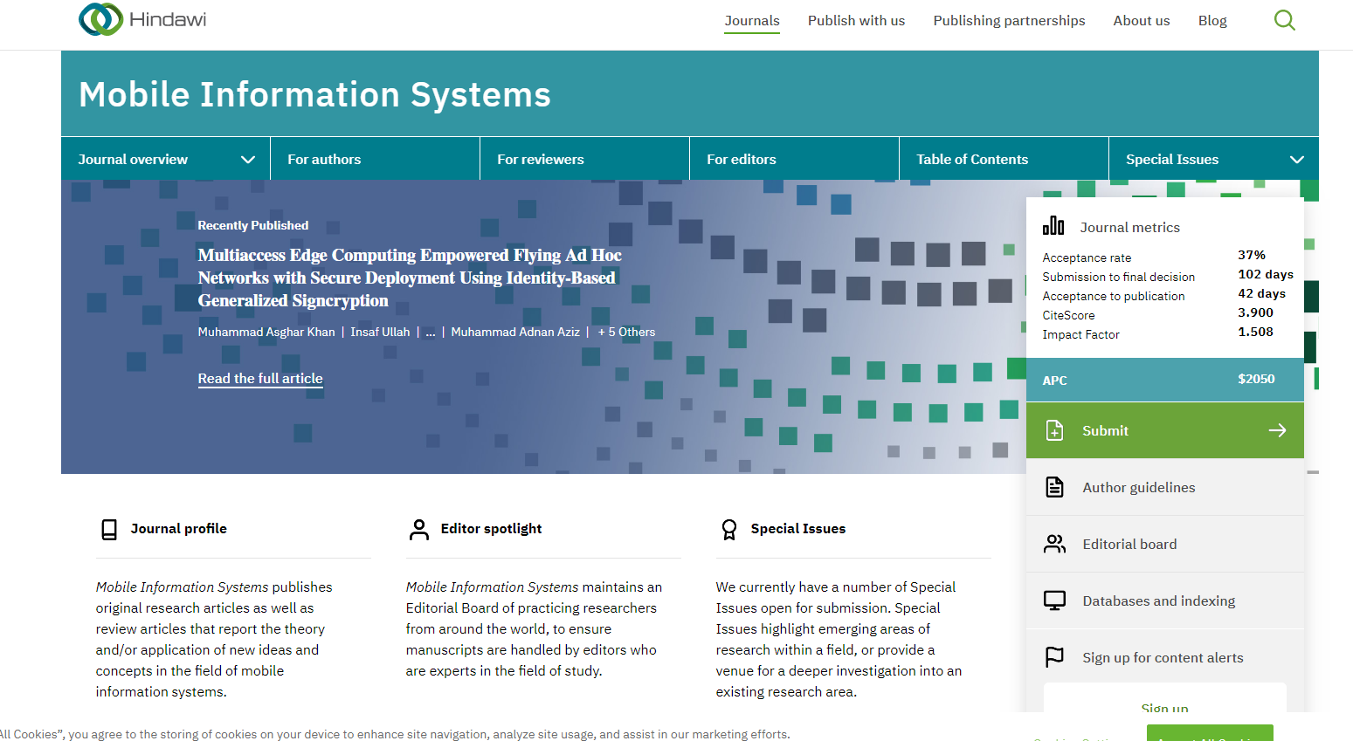
Task: Open the About us menu
Action: pos(1142,21)
